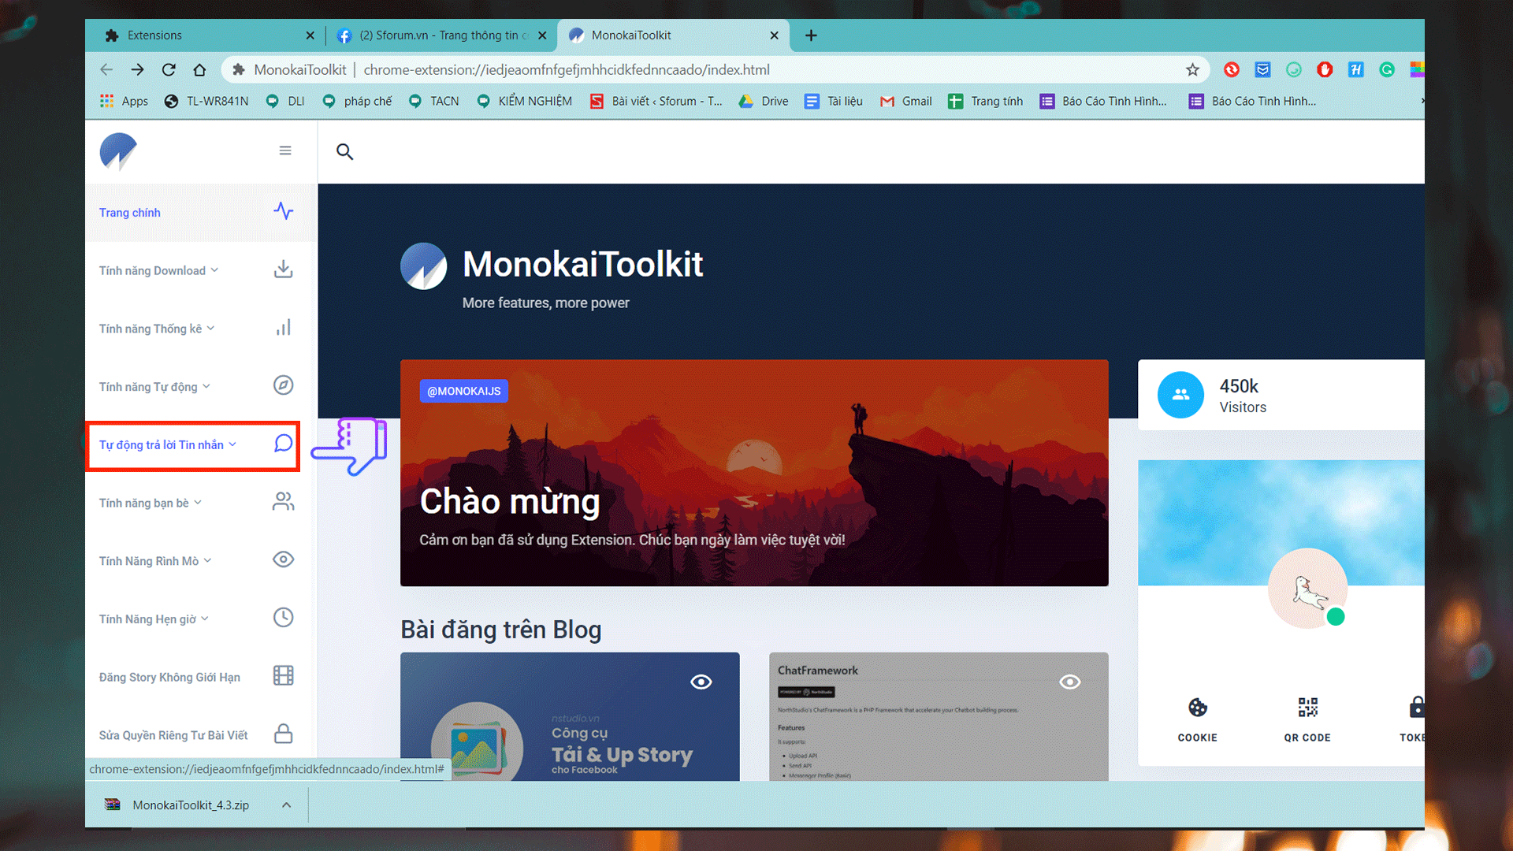Screen dimensions: 1513x851
Task: Click the eye icon for Rình Mò
Action: (284, 559)
